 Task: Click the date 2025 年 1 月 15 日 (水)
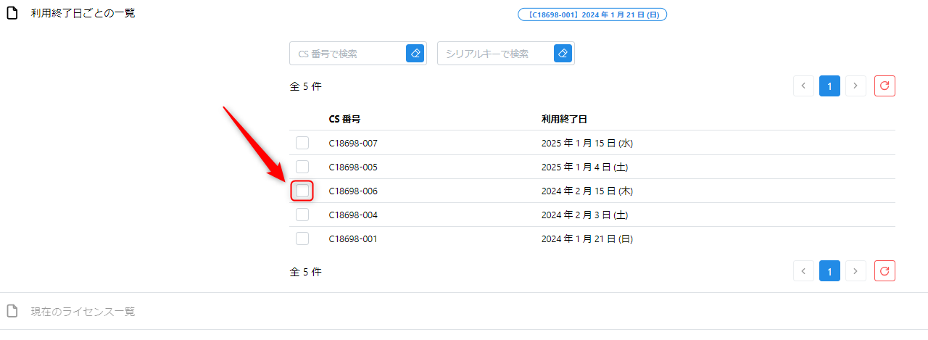(x=587, y=143)
